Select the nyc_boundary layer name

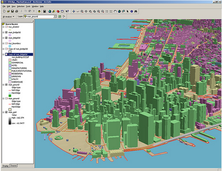coord(14,43)
